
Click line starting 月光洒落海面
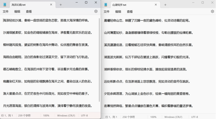(48, 106)
